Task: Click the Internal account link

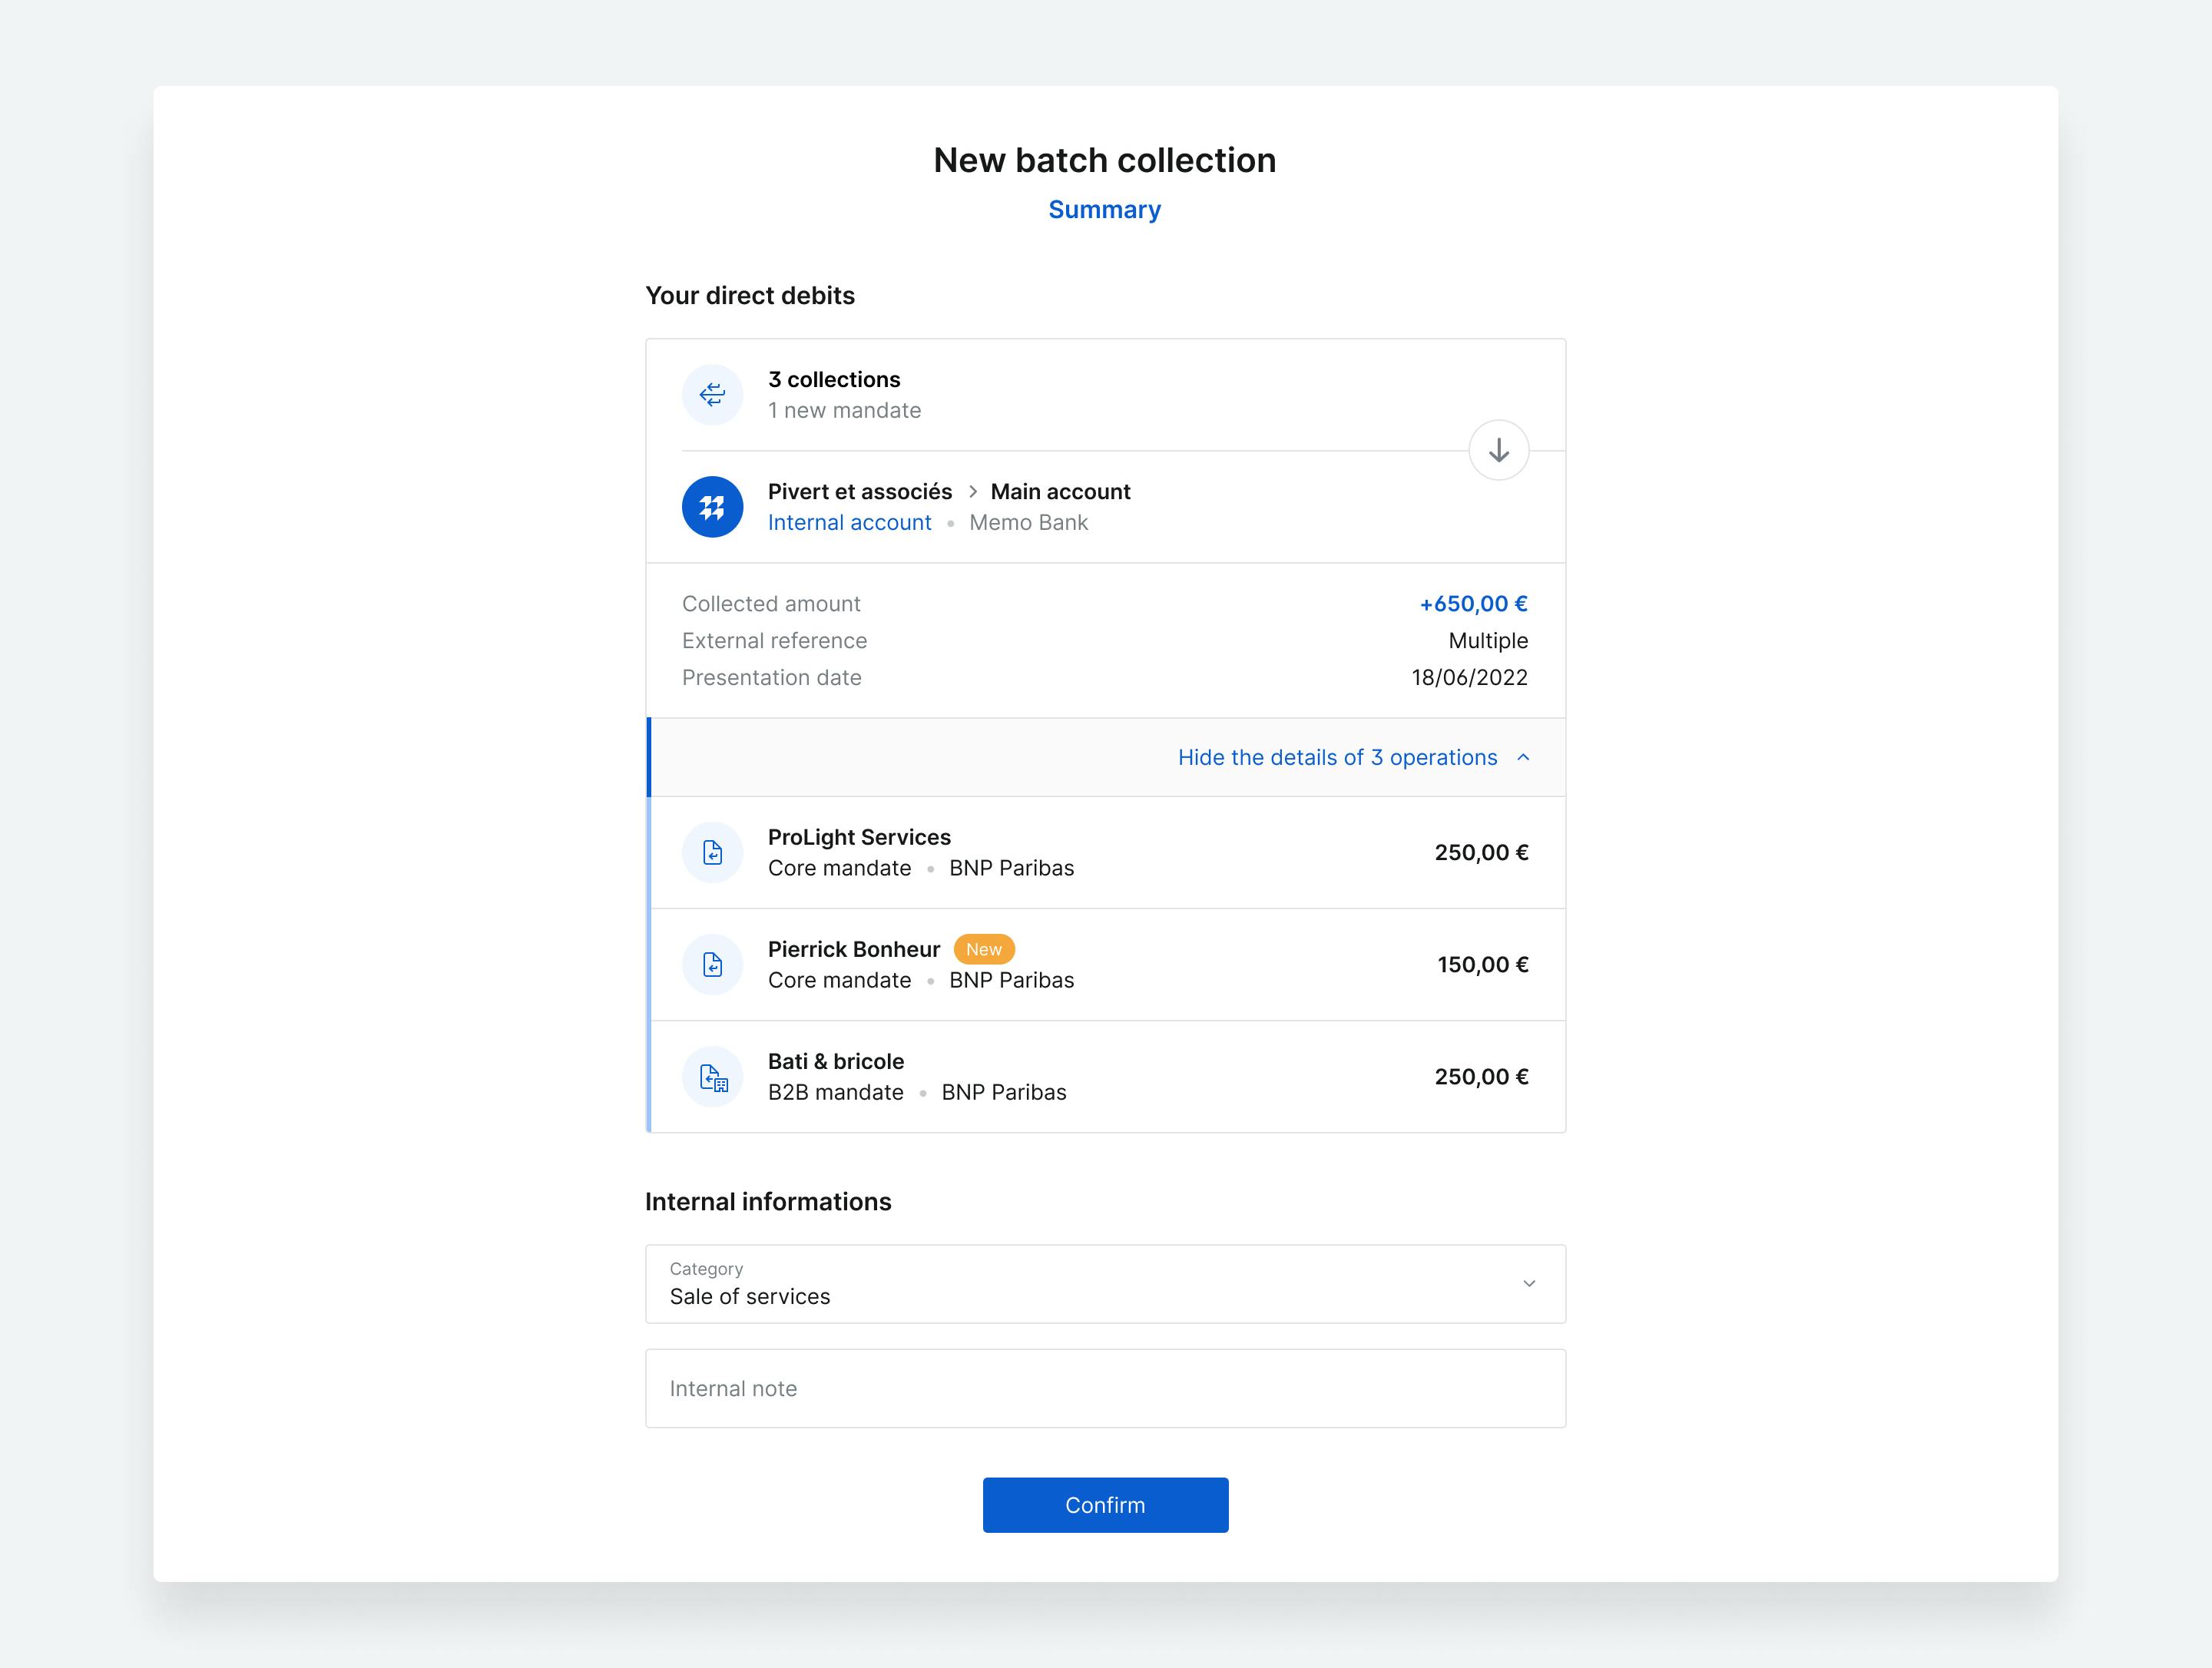Action: point(849,522)
